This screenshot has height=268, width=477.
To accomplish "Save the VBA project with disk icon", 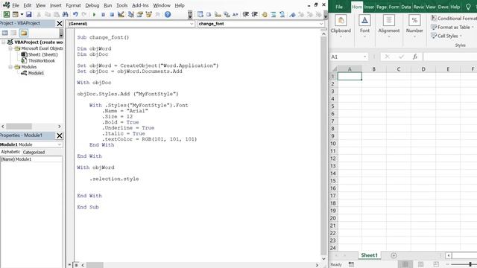I will 28,14.
